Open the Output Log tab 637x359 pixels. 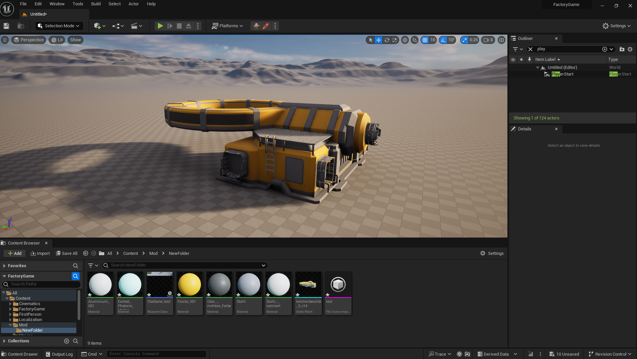click(x=59, y=354)
